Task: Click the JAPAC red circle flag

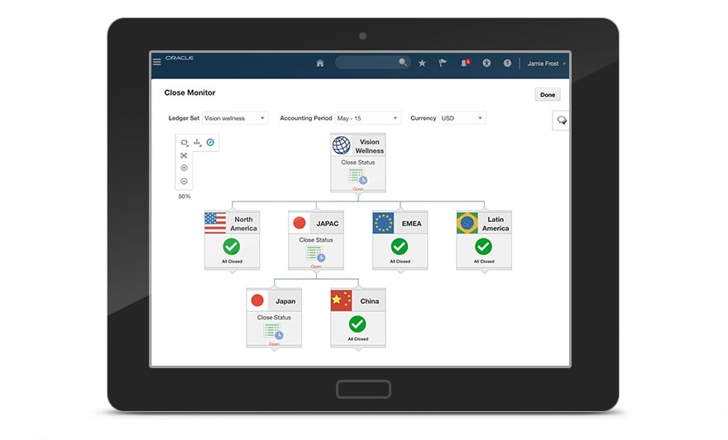Action: coord(299,223)
